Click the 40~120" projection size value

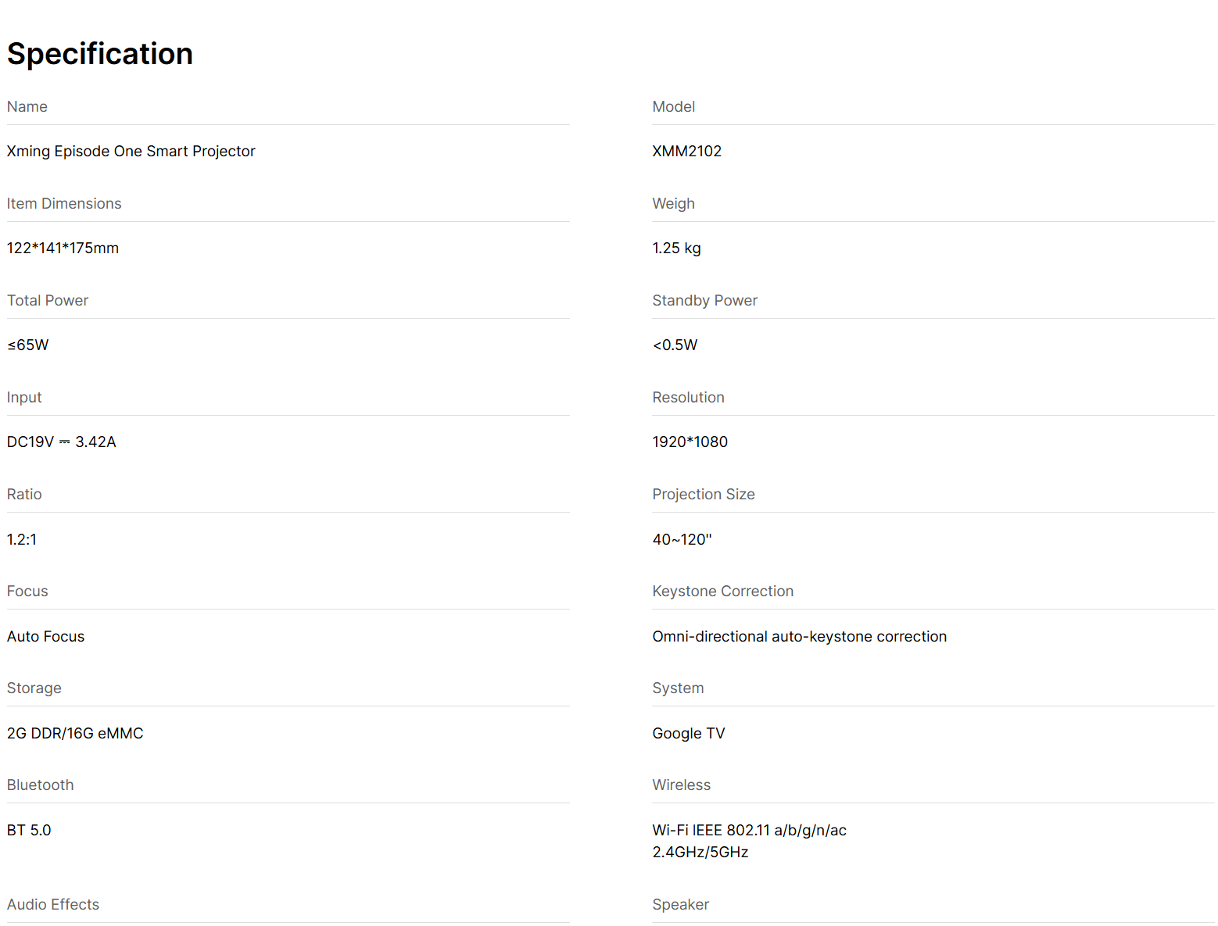click(682, 539)
